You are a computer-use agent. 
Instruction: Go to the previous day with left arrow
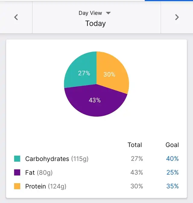pos(16,17)
